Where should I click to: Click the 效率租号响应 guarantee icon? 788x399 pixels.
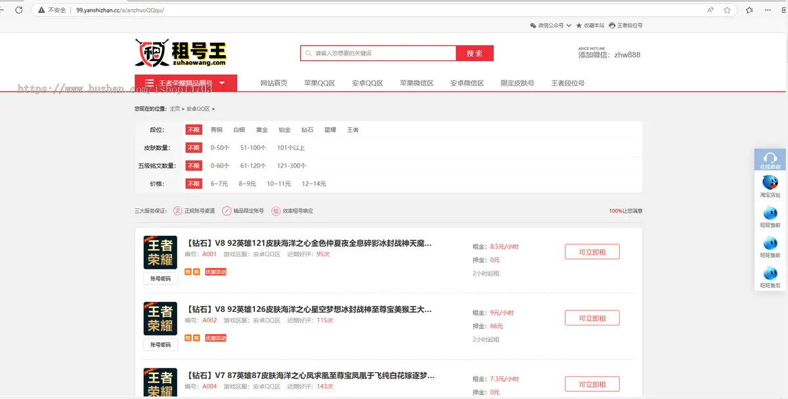click(x=276, y=211)
